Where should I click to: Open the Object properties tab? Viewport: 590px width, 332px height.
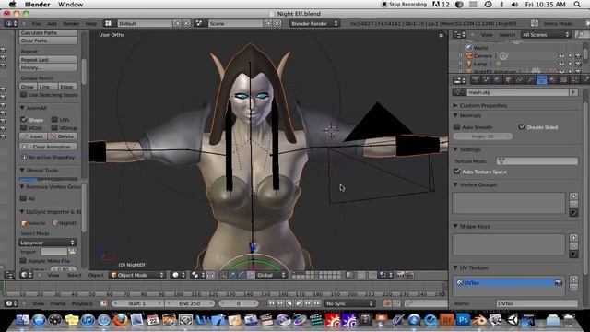click(x=508, y=80)
